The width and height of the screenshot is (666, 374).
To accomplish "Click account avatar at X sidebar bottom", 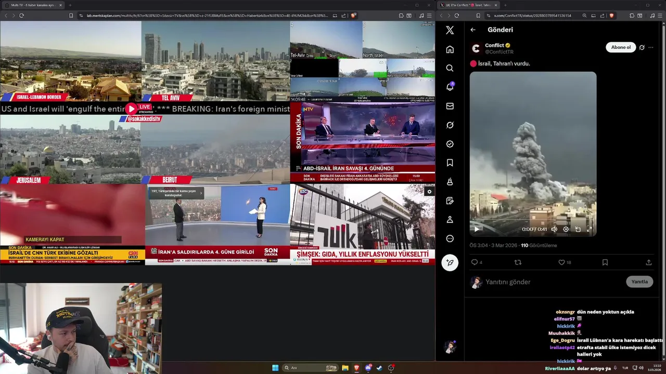I will [450, 347].
